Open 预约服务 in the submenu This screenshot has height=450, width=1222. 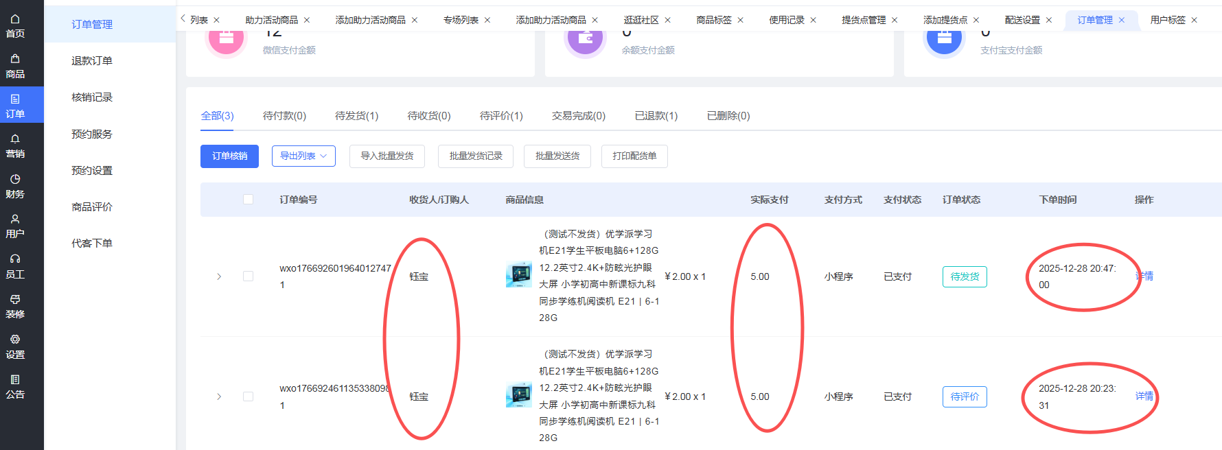tap(92, 134)
